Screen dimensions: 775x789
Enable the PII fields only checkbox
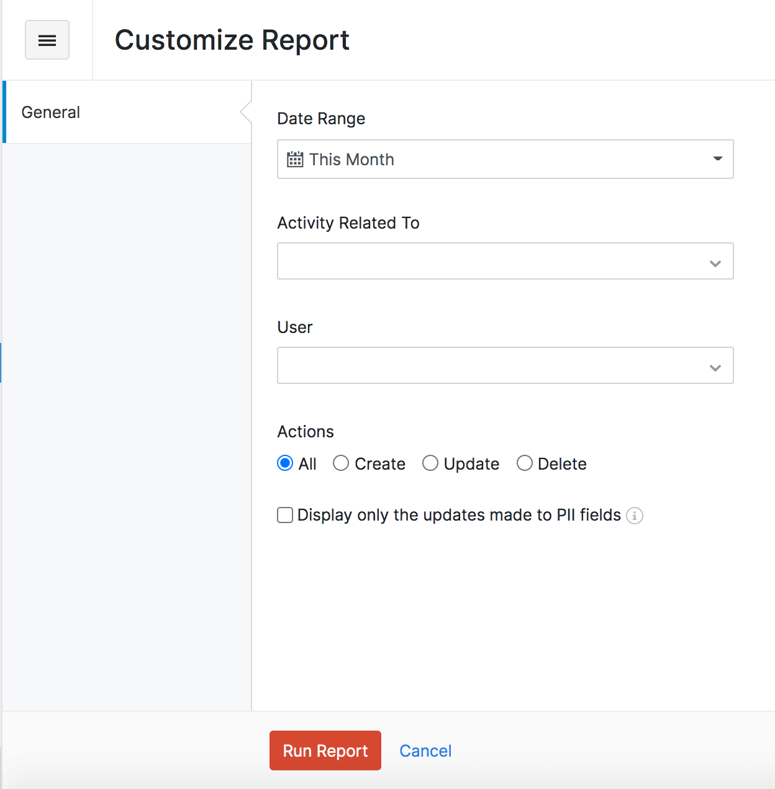pos(285,515)
